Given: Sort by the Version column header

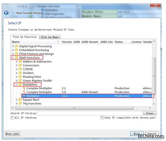Looking at the screenshot, I should click(67, 42).
